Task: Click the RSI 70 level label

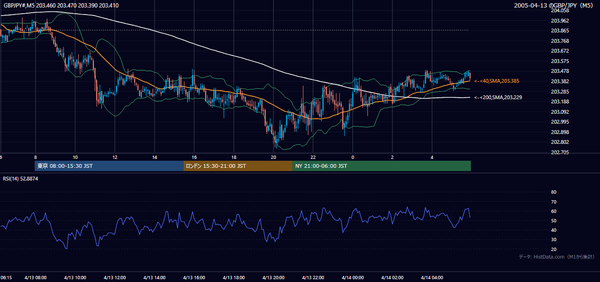Action: [554, 202]
